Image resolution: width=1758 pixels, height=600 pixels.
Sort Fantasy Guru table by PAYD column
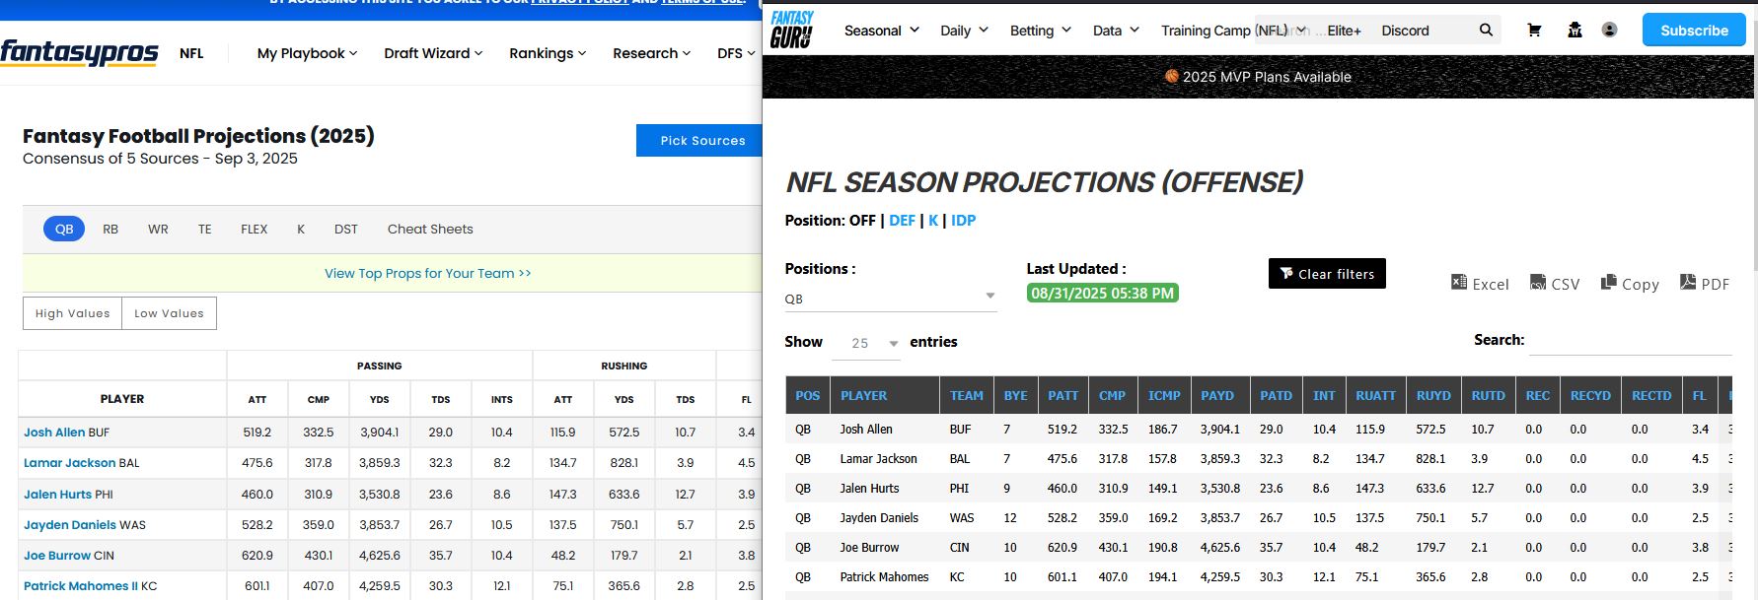(x=1218, y=395)
